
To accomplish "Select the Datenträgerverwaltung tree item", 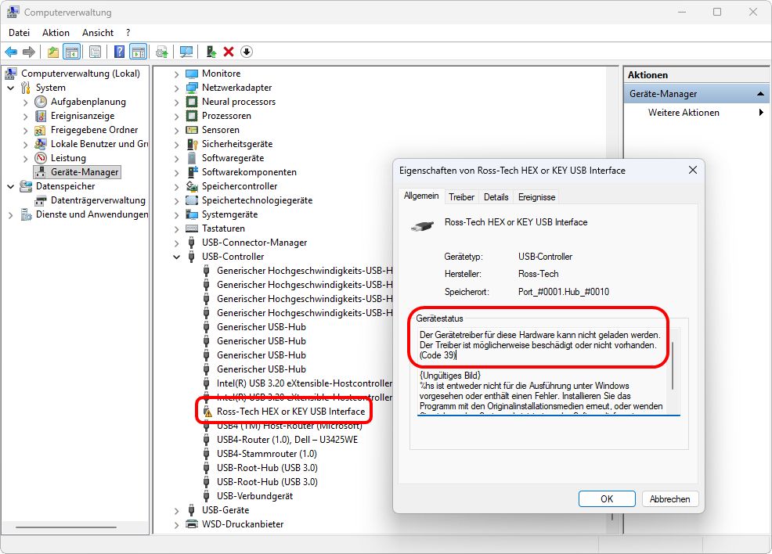I will (x=98, y=200).
